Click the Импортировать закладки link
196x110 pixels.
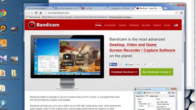click(x=120, y=17)
